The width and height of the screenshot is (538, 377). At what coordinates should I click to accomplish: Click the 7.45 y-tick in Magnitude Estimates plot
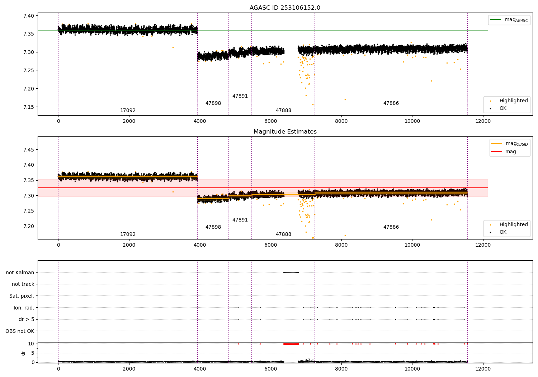pos(29,150)
